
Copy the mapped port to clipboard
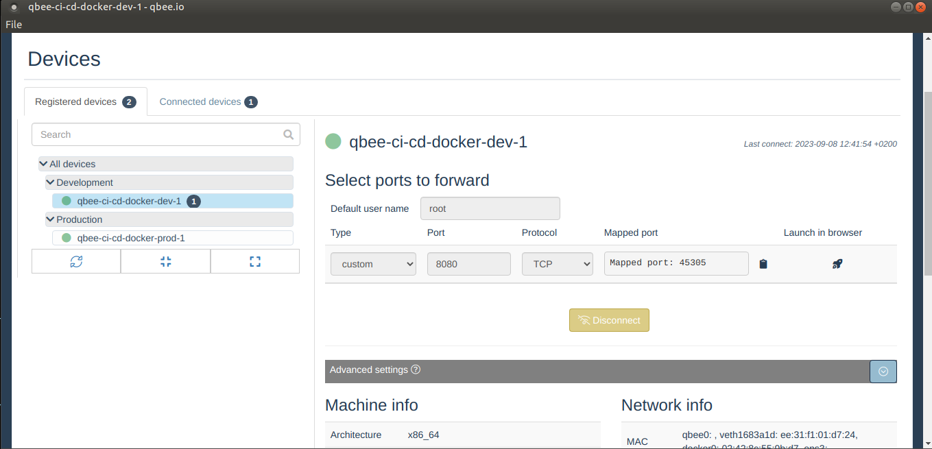(x=763, y=263)
